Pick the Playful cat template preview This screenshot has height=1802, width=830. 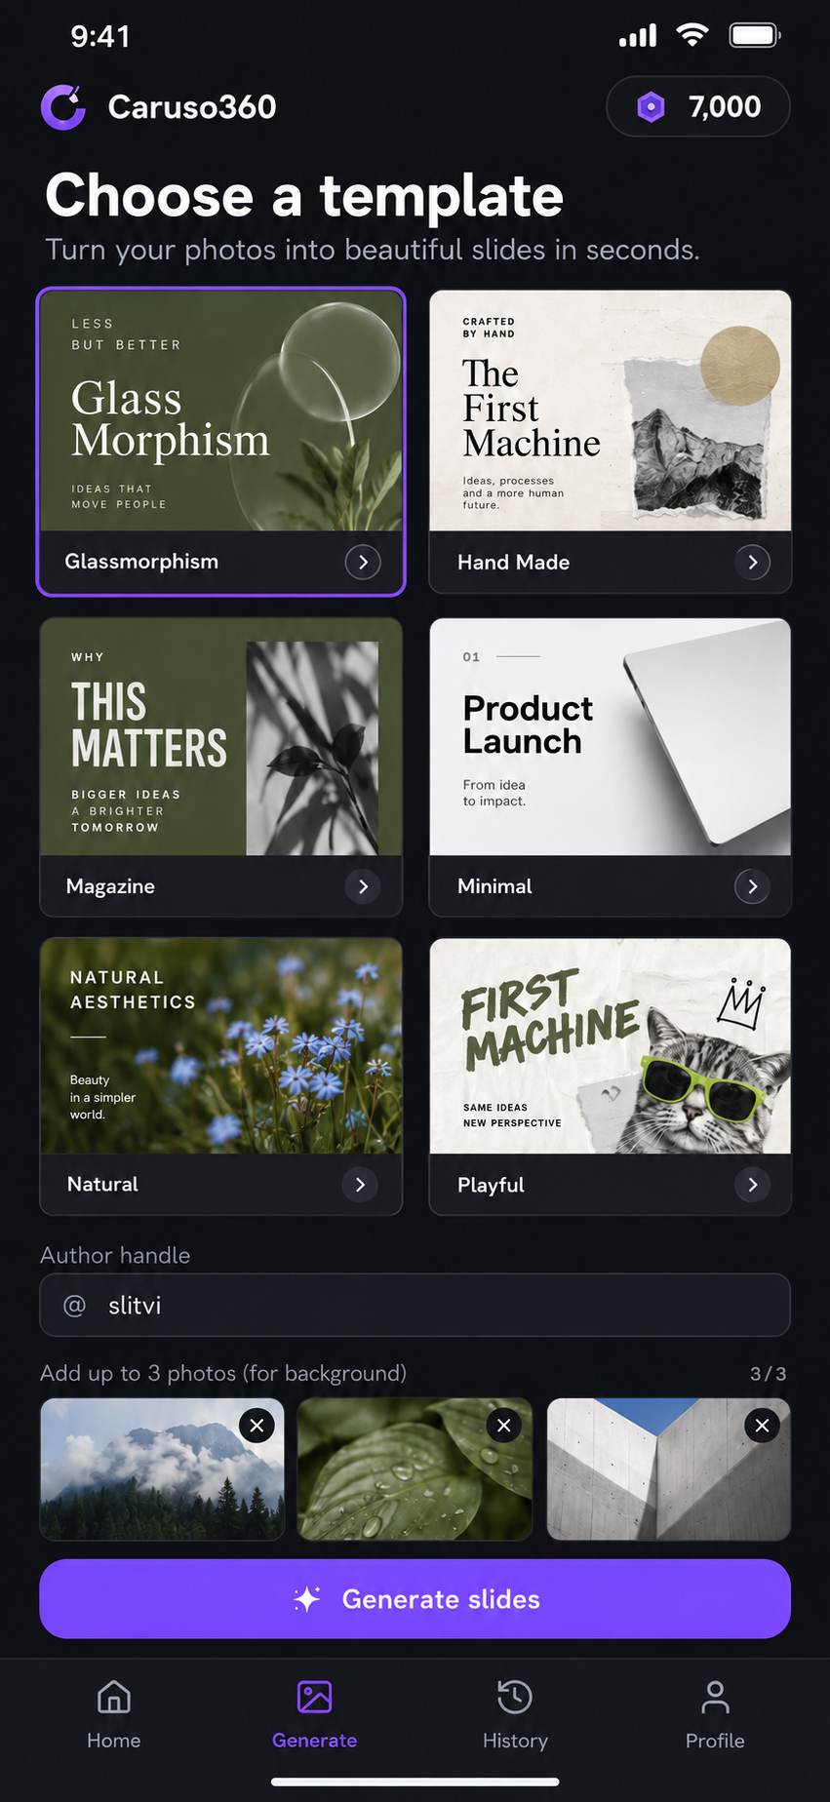(611, 1046)
